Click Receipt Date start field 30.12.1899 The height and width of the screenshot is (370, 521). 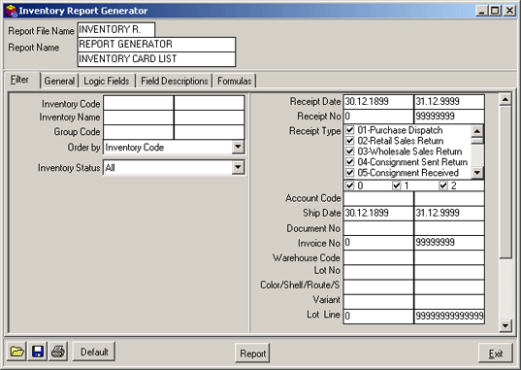coord(378,102)
